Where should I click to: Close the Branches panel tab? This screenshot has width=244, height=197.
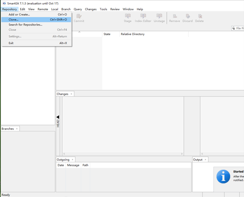point(17,129)
